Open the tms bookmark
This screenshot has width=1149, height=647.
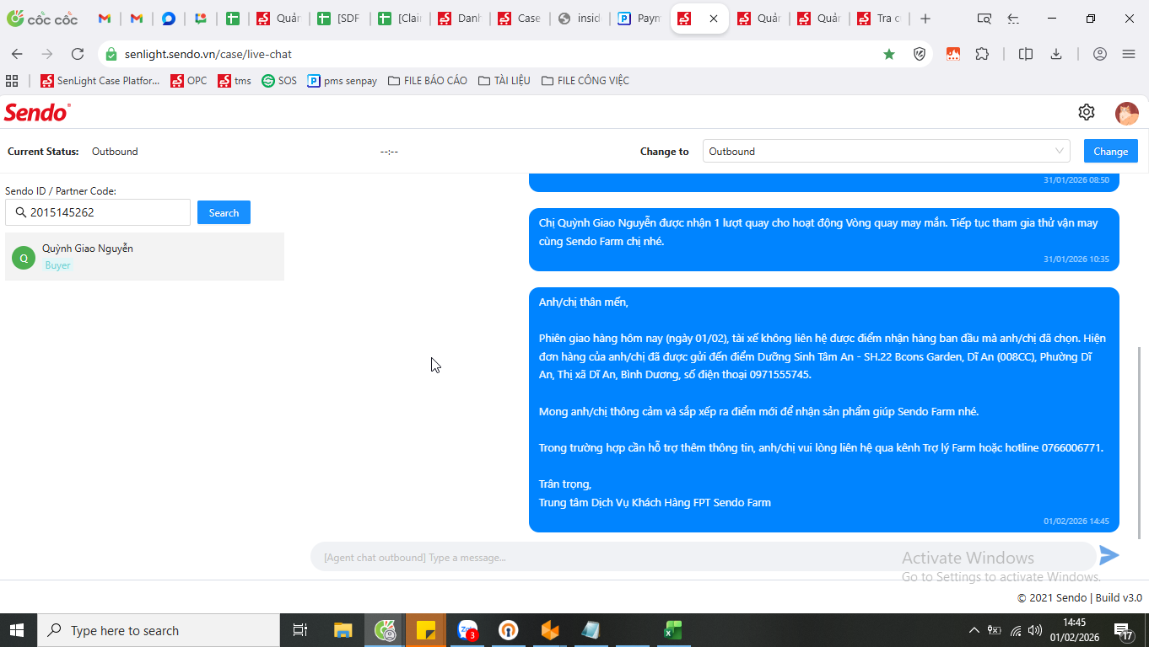(x=235, y=81)
